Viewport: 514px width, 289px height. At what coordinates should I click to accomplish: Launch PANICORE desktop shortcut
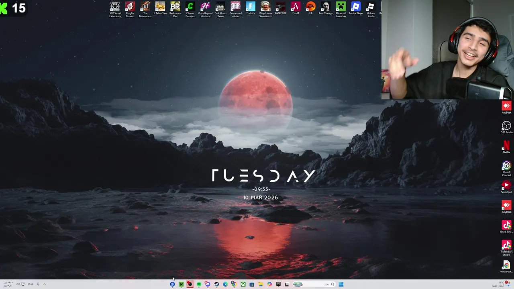pos(281,9)
